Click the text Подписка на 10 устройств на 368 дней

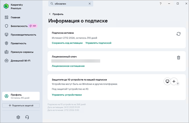click(x=67, y=104)
